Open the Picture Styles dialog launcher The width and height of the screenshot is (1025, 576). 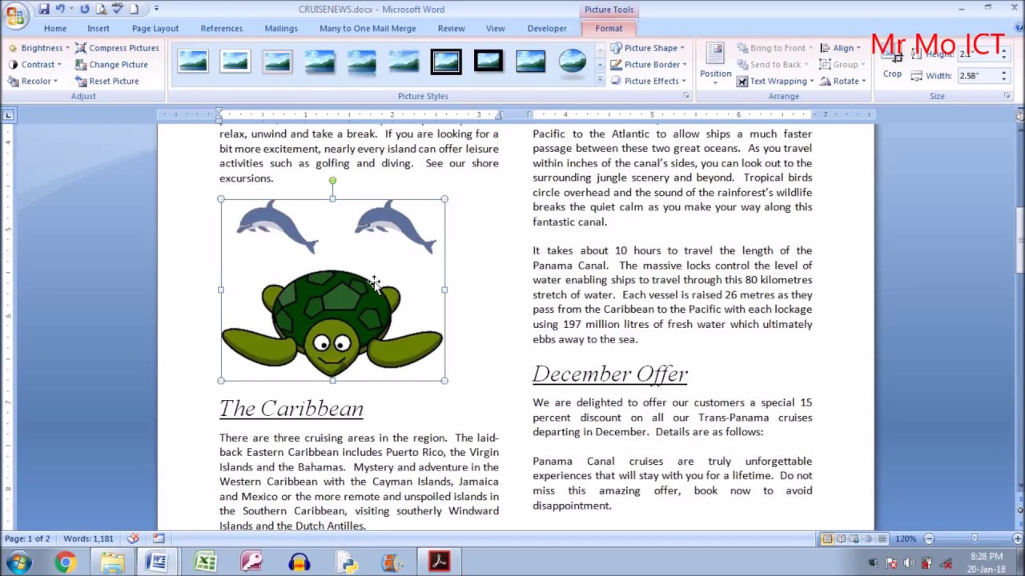click(686, 96)
